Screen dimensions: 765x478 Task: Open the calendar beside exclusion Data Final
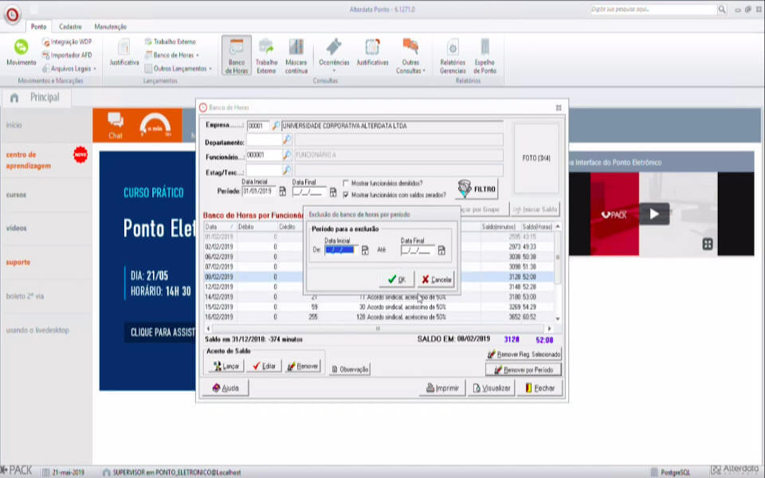(441, 250)
